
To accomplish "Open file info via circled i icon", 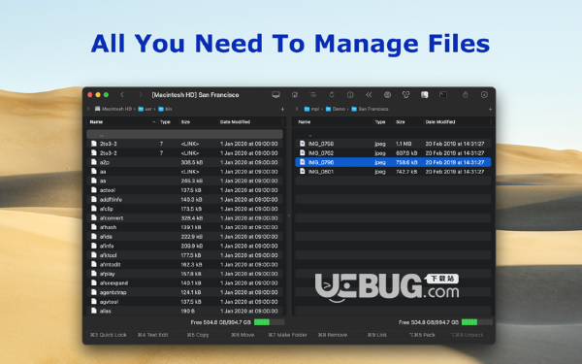I will pyautogui.click(x=350, y=95).
